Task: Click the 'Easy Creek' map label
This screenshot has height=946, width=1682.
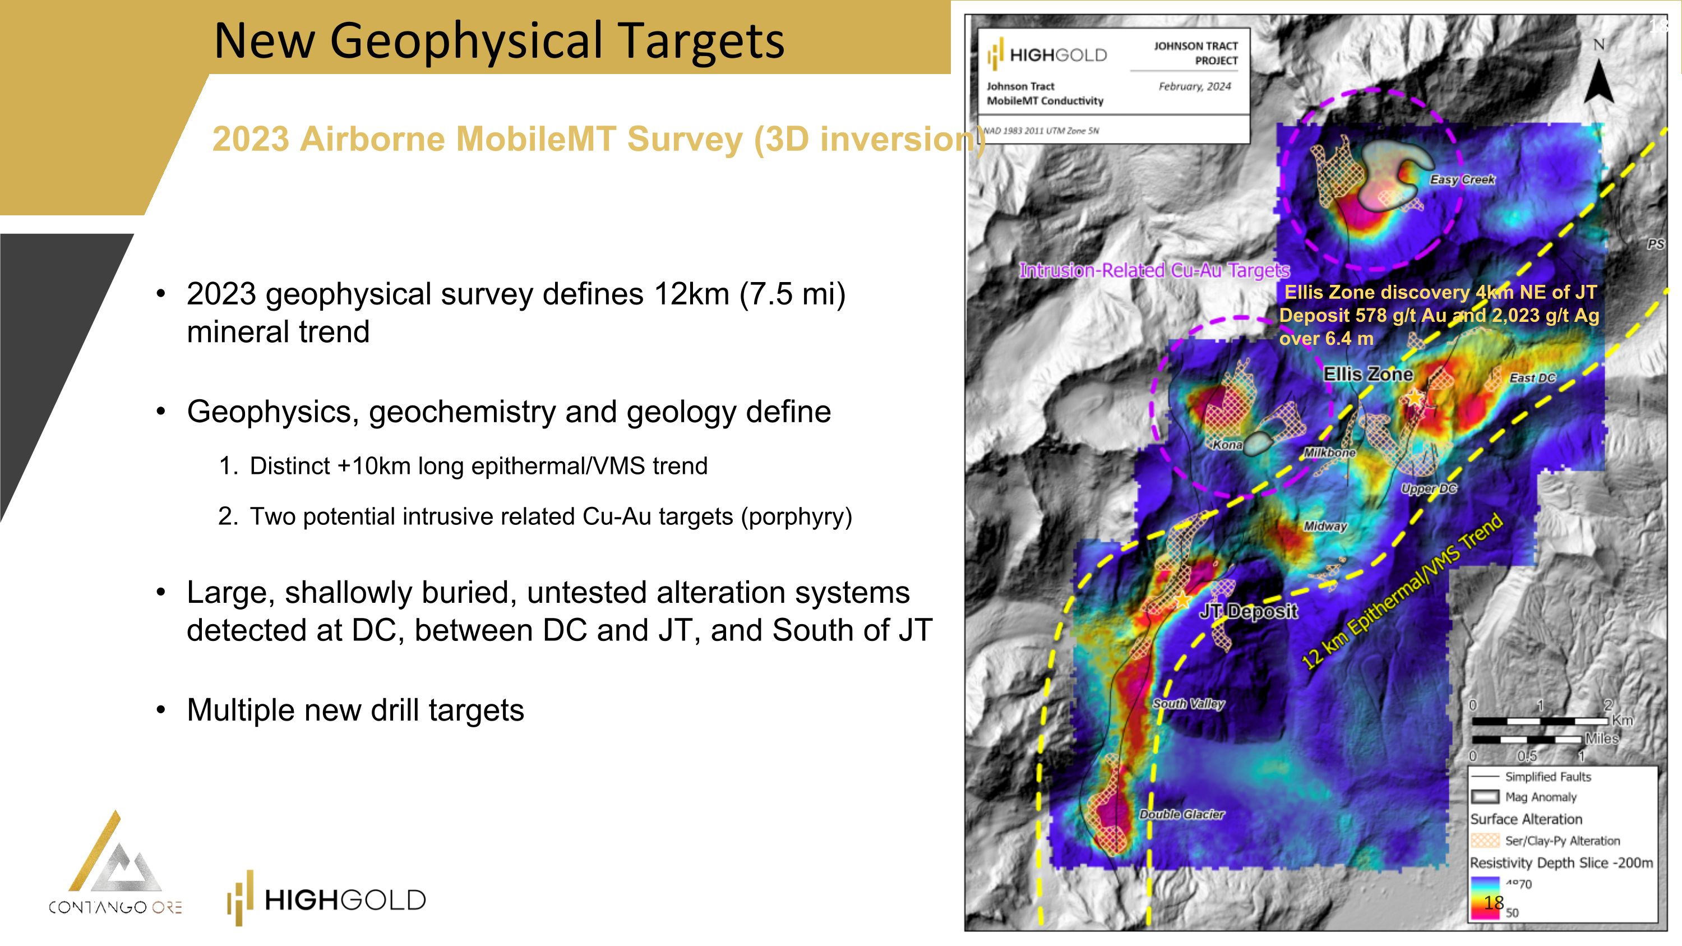Action: (x=1462, y=179)
